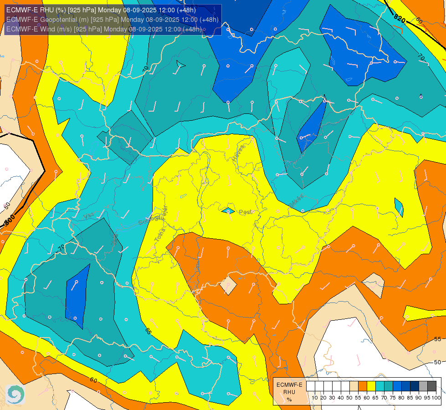Click the Tolna county label
This screenshot has height=410, width=446.
[x=160, y=235]
